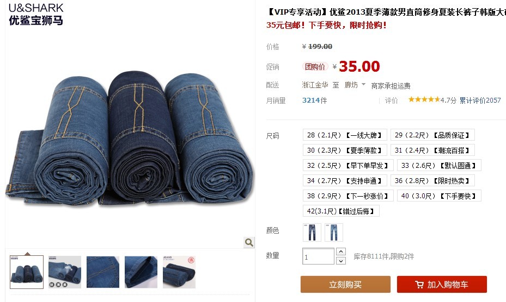The height and width of the screenshot is (302, 506).
Task: Choose size 36 (2.8尺) option
Action: point(432,181)
